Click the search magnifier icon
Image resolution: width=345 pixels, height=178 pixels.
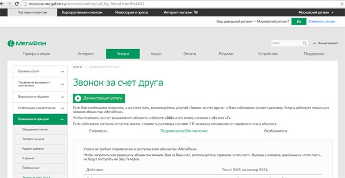click(x=305, y=43)
